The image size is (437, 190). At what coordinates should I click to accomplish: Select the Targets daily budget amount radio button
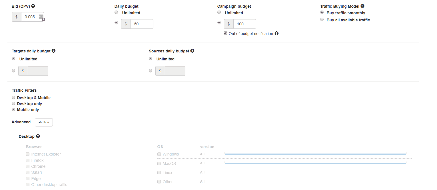(13, 71)
